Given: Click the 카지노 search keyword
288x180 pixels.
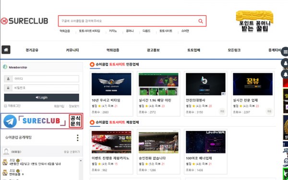Looking at the screenshot, I should pos(113,31).
